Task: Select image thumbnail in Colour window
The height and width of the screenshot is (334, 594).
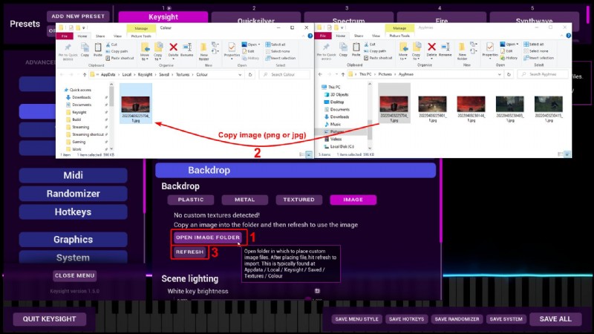Action: [136, 103]
